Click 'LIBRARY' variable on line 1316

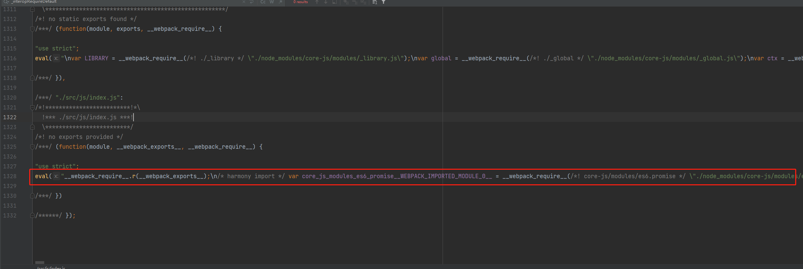pyautogui.click(x=96, y=58)
